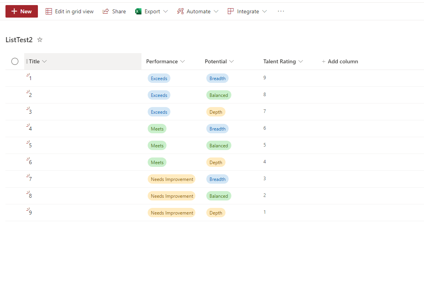Click the Share arrow icon
424x288 pixels.
tap(106, 11)
